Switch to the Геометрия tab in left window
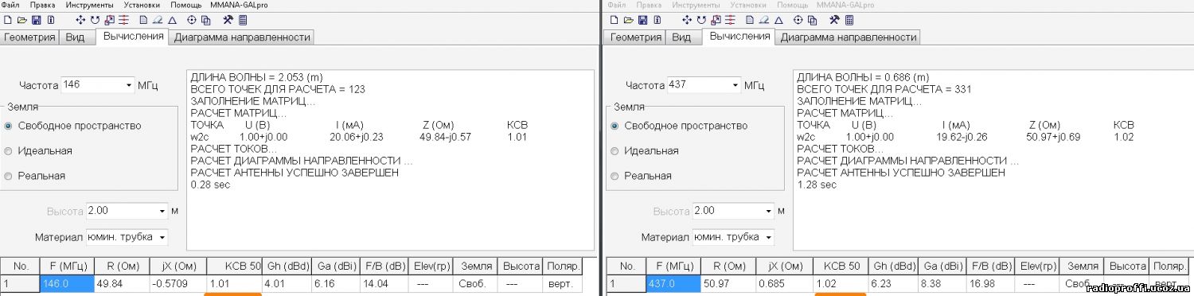 tap(29, 37)
